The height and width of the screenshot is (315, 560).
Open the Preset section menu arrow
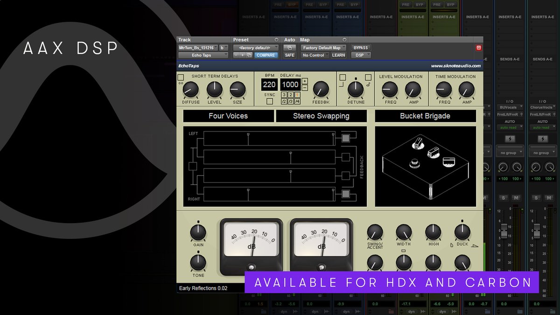pyautogui.click(x=276, y=40)
